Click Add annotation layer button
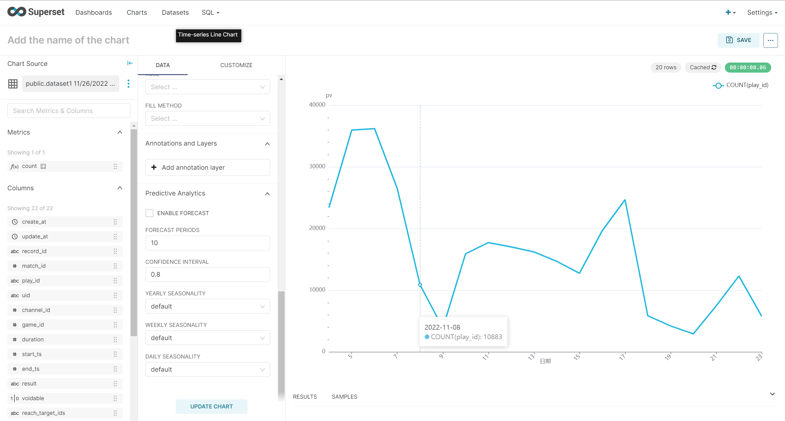The height and width of the screenshot is (421, 785). tap(208, 167)
